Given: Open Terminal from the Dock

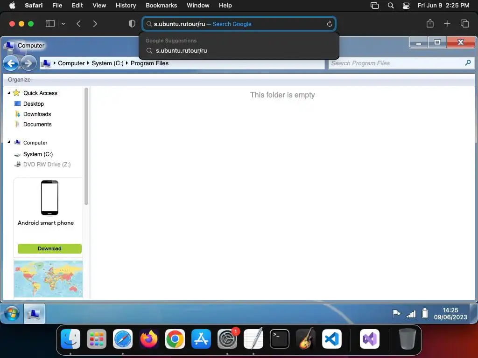Looking at the screenshot, I should pyautogui.click(x=280, y=339).
